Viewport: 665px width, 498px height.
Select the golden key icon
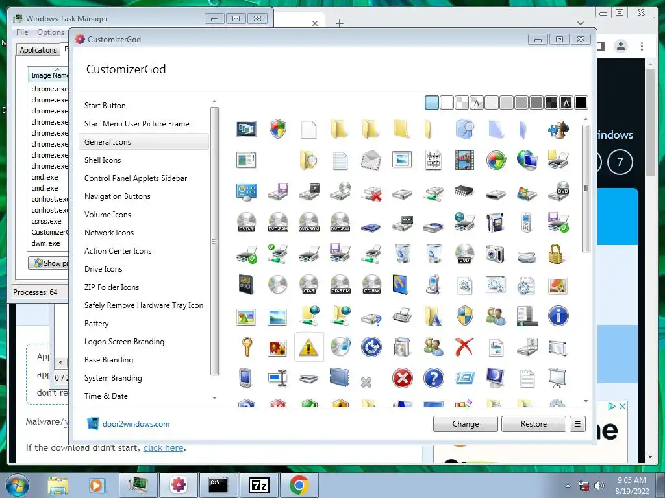tap(247, 347)
